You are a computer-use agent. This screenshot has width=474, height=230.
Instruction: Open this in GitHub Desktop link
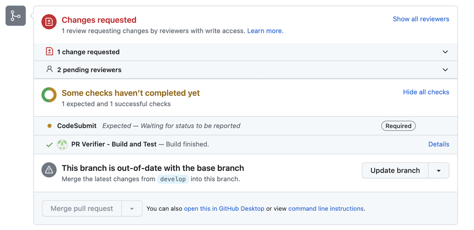(224, 209)
